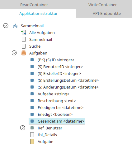Open the API-Endpunkte tab
This screenshot has height=148, width=132.
pos(104,13)
